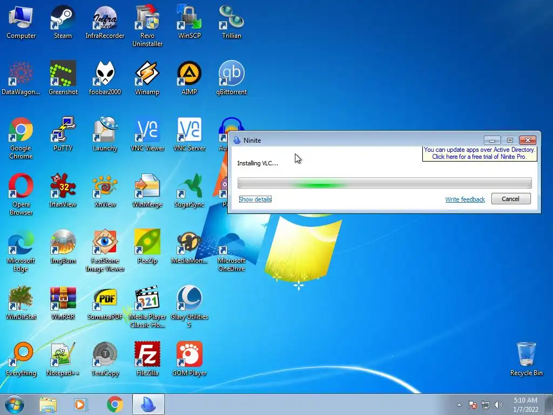The width and height of the screenshot is (553, 415).
Task: Click the GOM Player shortcut
Action: pos(189,359)
